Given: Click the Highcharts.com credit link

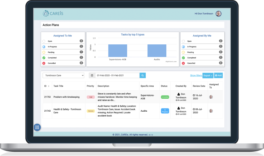Looking at the screenshot, I should click(x=171, y=62).
